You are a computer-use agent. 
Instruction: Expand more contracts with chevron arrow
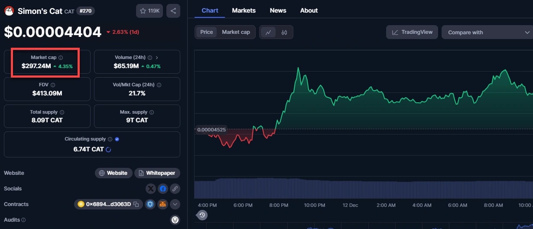pos(175,204)
